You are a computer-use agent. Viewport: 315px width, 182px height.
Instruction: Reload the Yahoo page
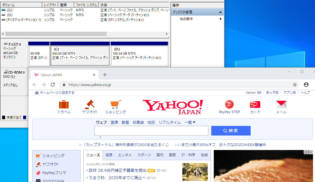(x=53, y=85)
